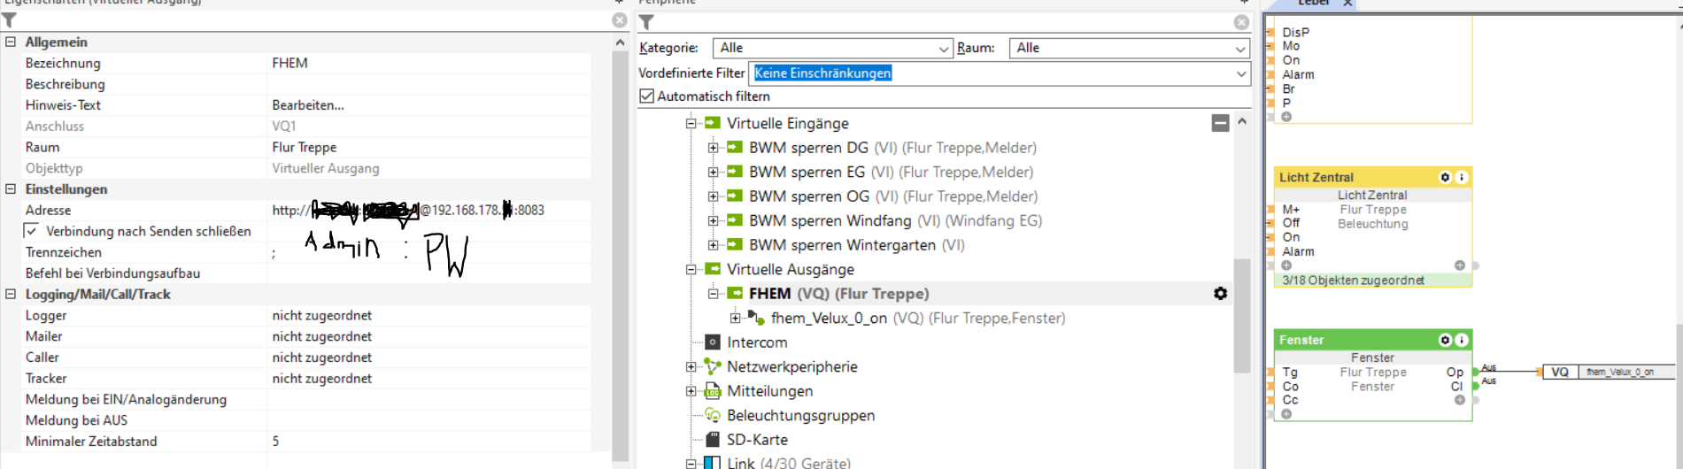
Task: Click the BWM sperren Windfang input icon
Action: point(735,220)
